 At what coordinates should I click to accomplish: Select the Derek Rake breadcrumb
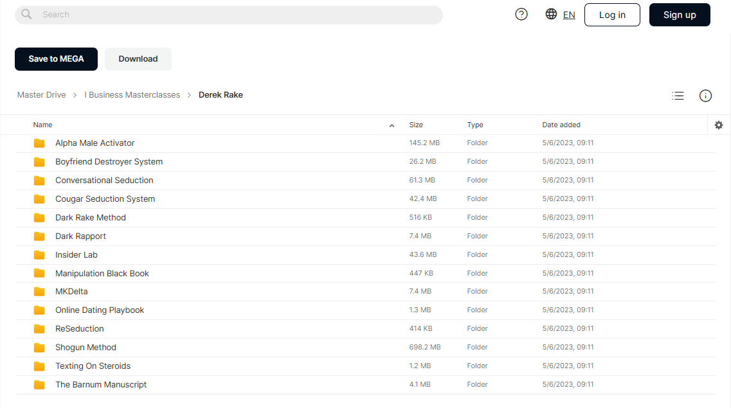tap(221, 95)
